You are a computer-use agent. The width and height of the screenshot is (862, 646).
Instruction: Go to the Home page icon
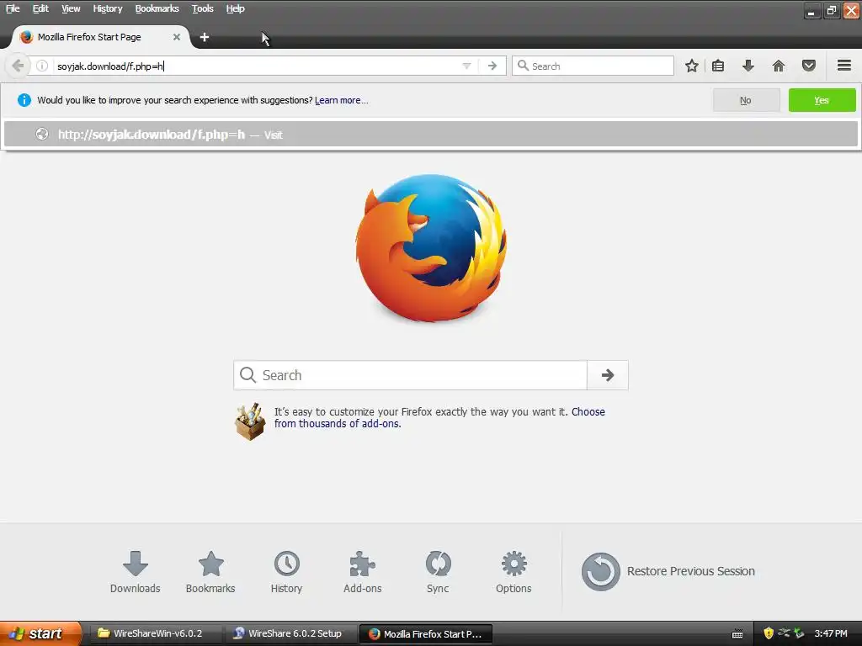point(779,66)
